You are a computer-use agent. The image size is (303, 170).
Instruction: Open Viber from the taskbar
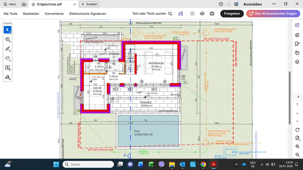point(161,164)
